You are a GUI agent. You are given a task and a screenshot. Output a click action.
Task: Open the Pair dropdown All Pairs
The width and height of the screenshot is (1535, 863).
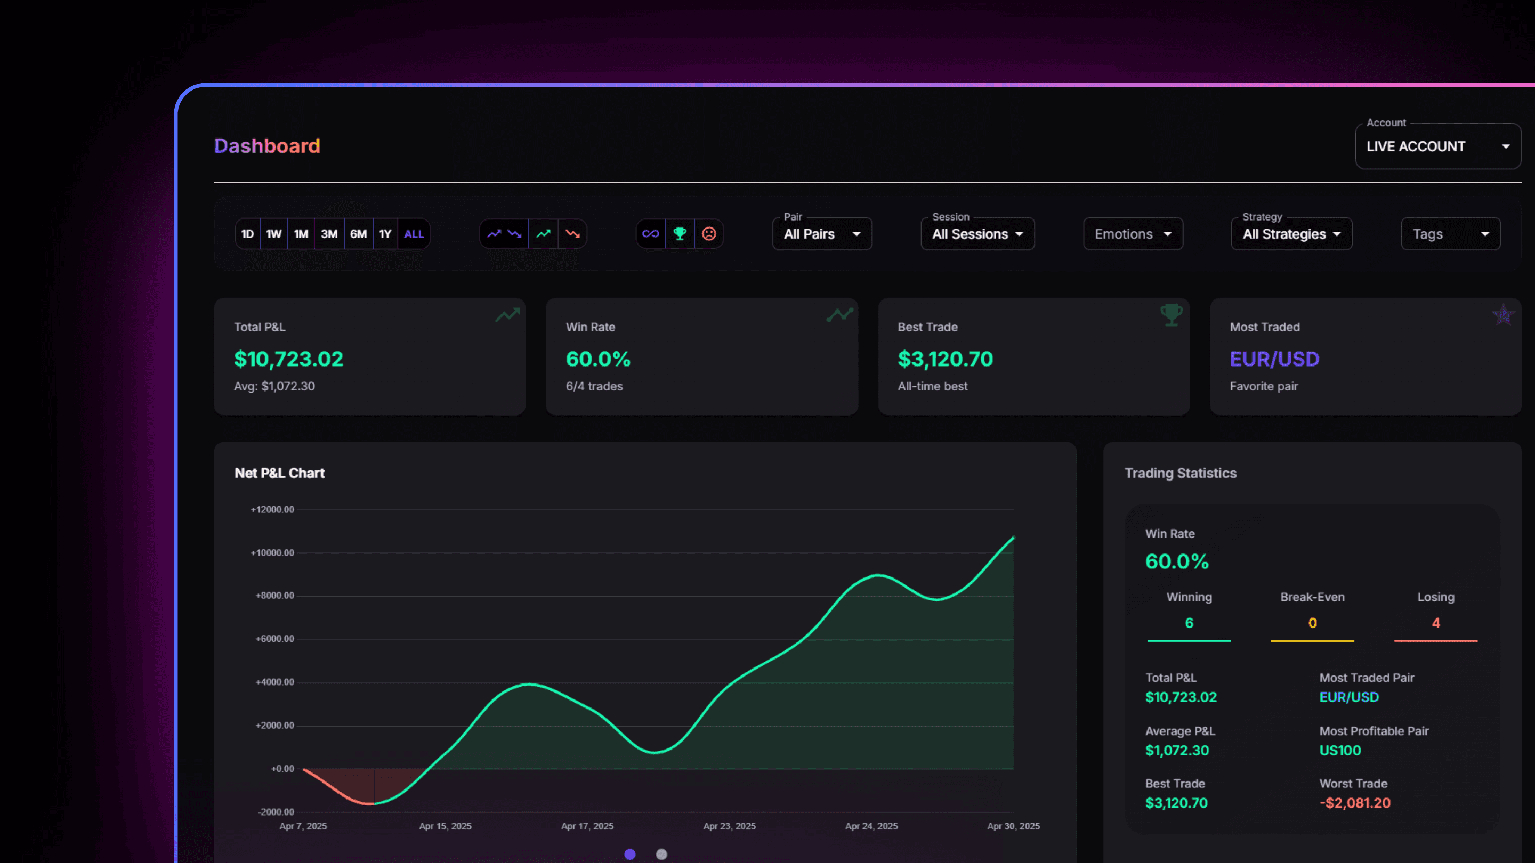tap(822, 234)
